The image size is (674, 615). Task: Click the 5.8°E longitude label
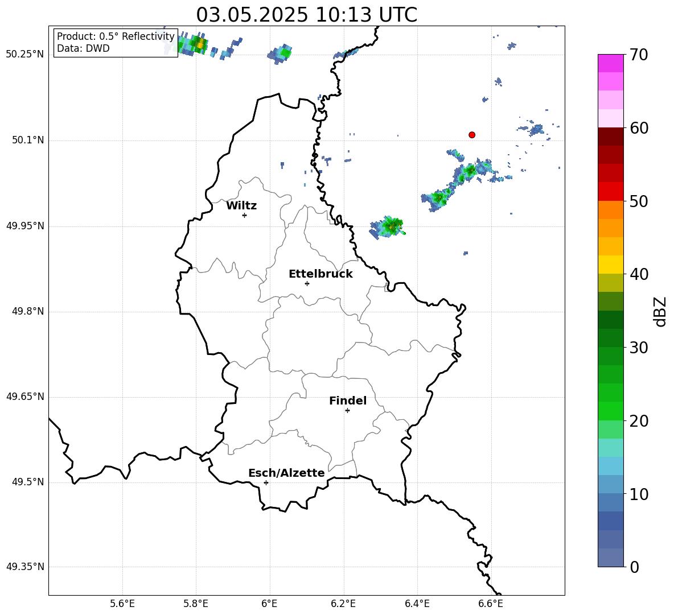pyautogui.click(x=196, y=604)
